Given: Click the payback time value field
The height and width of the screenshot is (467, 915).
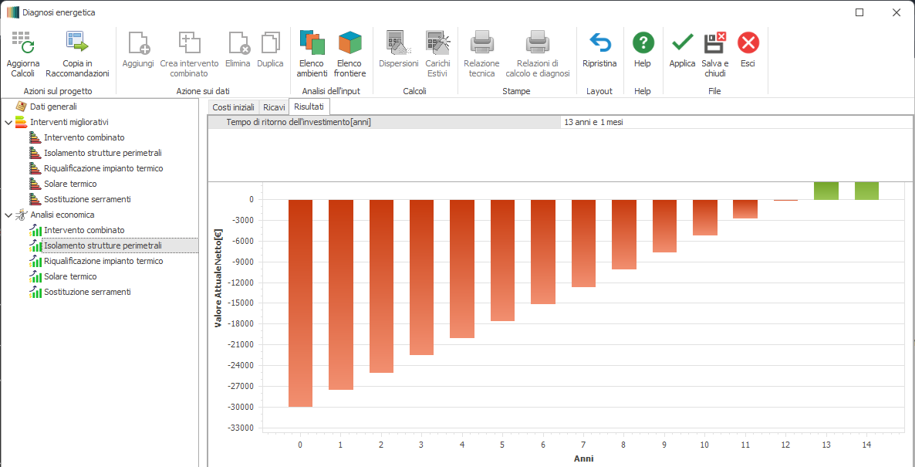Looking at the screenshot, I should tap(733, 122).
